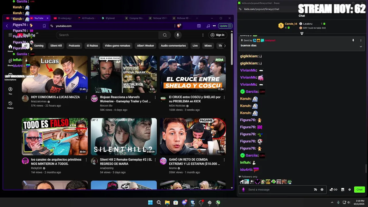Image resolution: width=368 pixels, height=207 pixels.
Task: Open options for Silent Hill 2 Remake video
Action: [155, 160]
